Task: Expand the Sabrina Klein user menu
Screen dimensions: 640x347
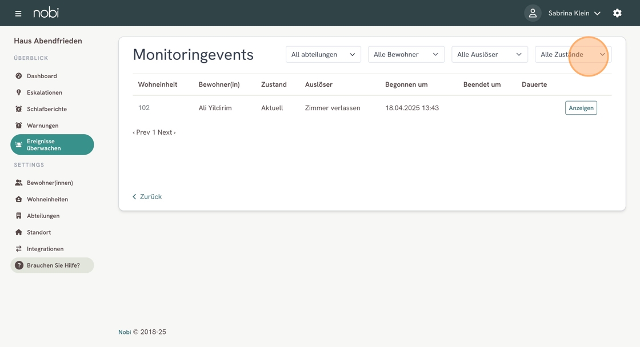Action: (x=574, y=13)
